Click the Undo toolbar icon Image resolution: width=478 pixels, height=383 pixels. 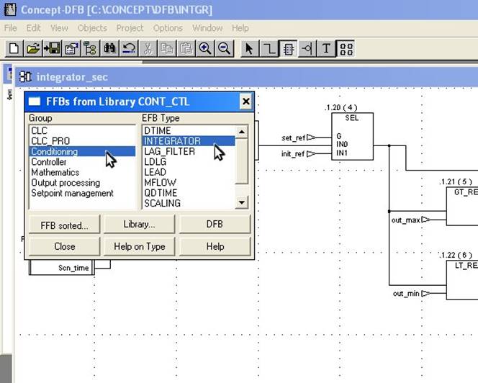click(129, 48)
